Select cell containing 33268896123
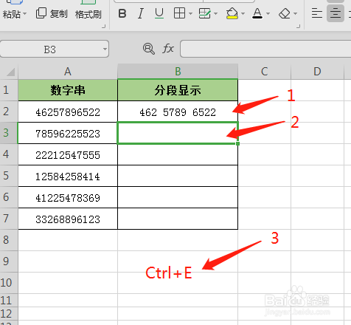Image resolution: width=351 pixels, height=325 pixels. (68, 219)
